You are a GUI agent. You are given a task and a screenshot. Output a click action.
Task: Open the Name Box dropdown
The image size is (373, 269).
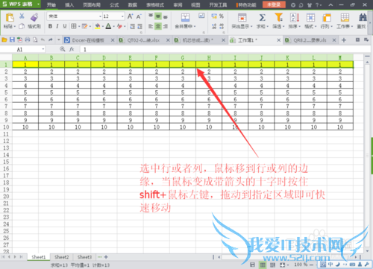pos(43,49)
